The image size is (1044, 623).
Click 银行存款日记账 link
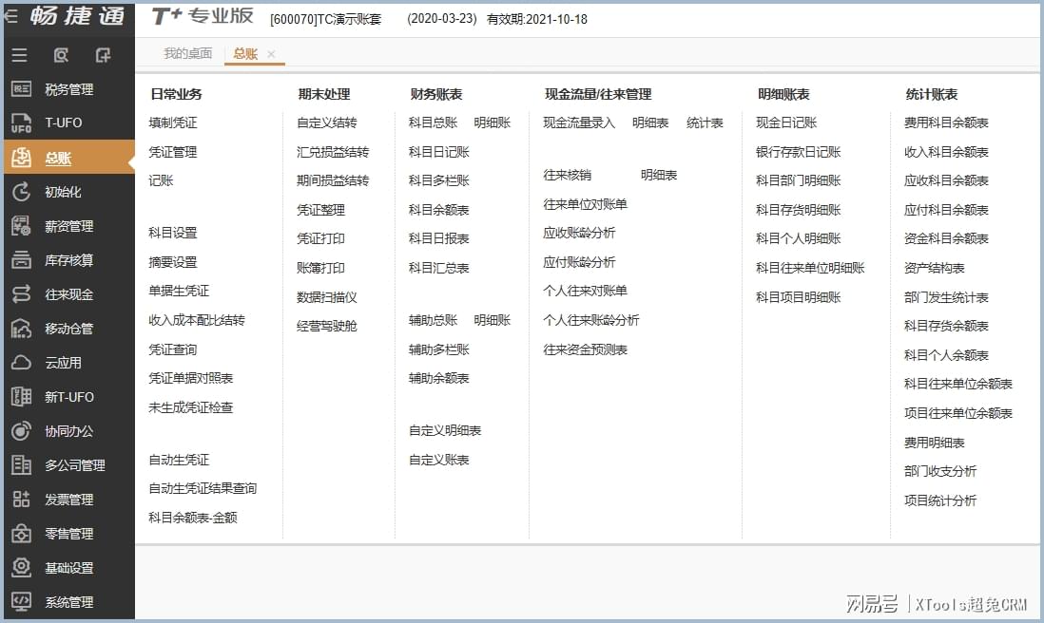coord(798,152)
